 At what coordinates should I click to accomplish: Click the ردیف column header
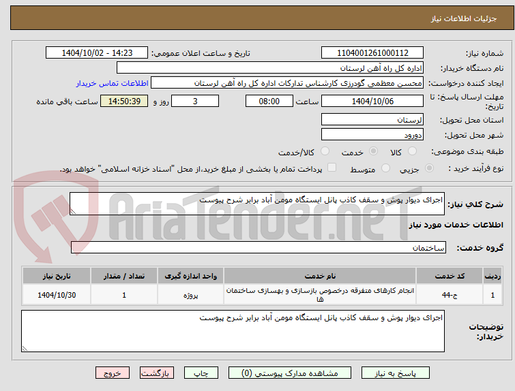coord(492,276)
